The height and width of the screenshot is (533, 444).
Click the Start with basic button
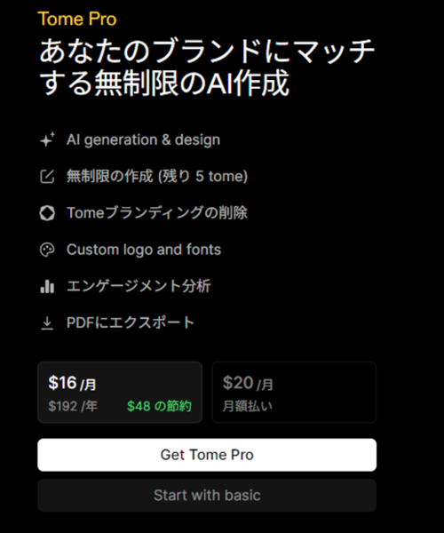click(x=207, y=496)
